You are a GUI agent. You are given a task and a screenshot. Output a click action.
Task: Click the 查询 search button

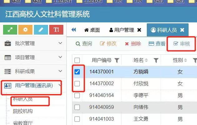pyautogui.click(x=84, y=44)
